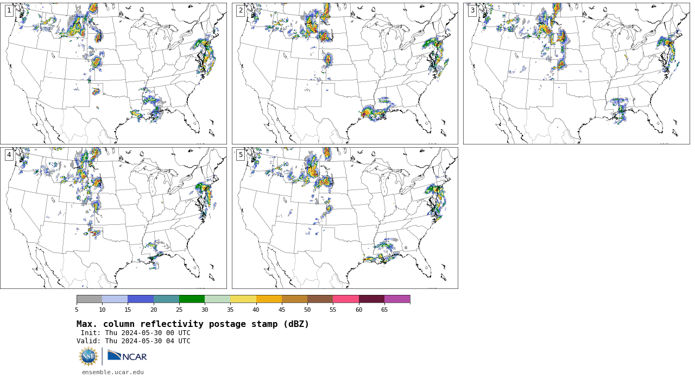
Task: Select the pink 55–60 dBZ swatch
Action: pyautogui.click(x=346, y=299)
